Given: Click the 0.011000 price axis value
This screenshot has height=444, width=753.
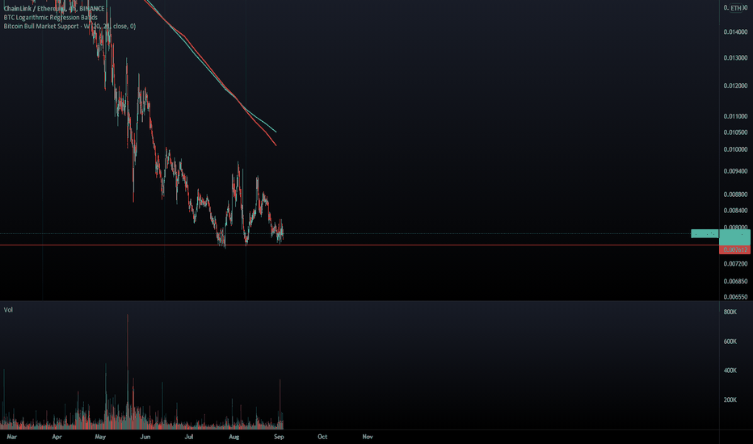Looking at the screenshot, I should point(735,116).
